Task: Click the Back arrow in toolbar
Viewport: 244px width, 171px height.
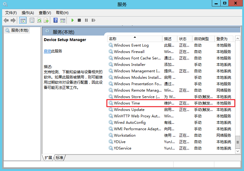Action: click(x=6, y=21)
